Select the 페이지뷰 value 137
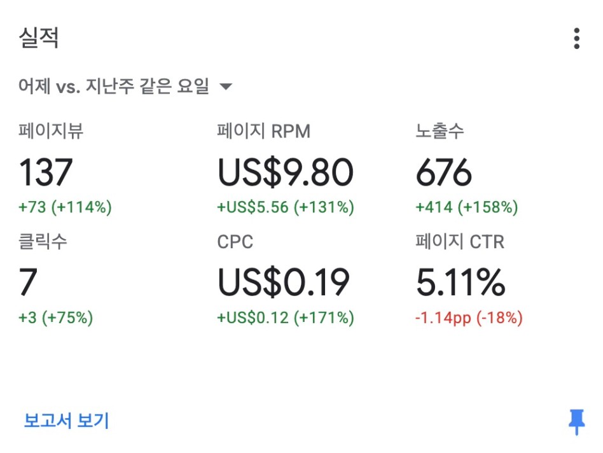 [46, 173]
